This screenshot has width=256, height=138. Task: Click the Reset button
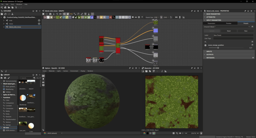pyautogui.click(x=228, y=31)
